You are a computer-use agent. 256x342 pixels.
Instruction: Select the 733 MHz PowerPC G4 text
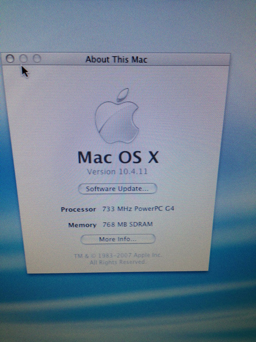point(138,209)
